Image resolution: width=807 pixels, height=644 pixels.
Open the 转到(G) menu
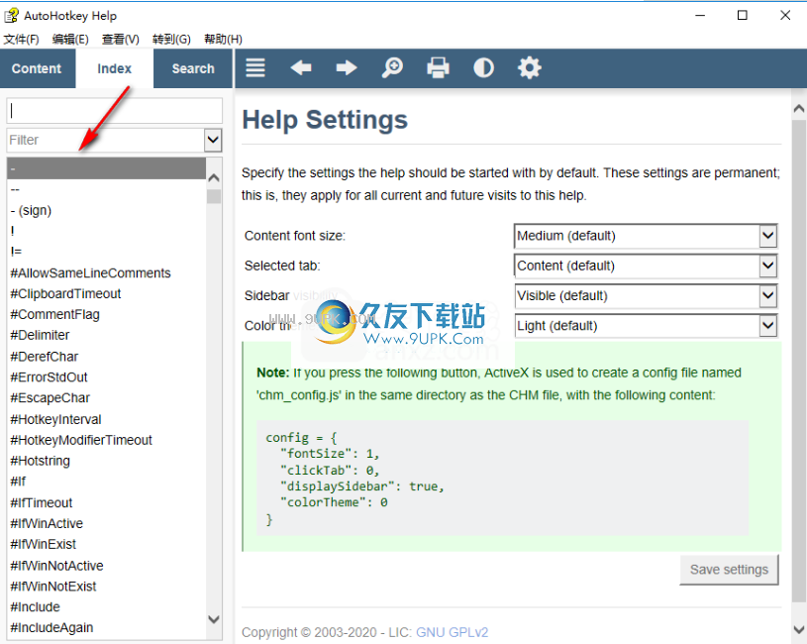[x=171, y=39]
